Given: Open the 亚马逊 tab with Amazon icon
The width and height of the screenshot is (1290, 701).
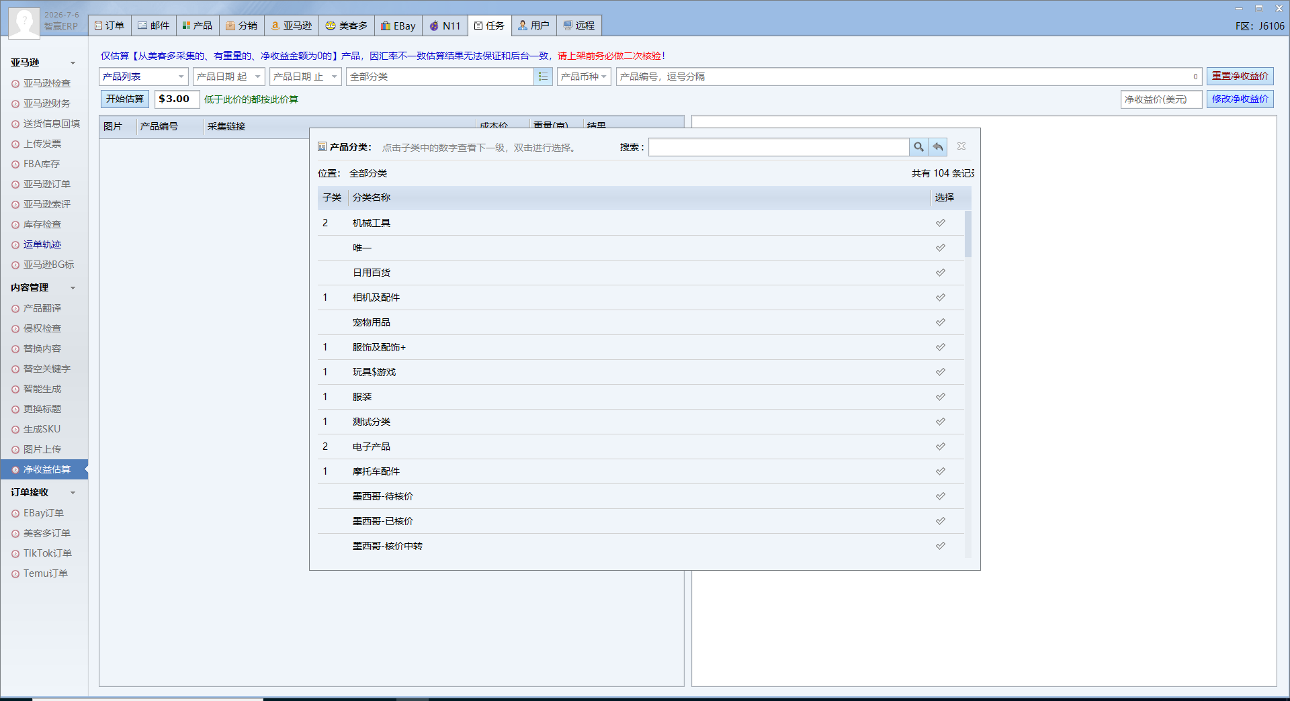Looking at the screenshot, I should click(292, 26).
